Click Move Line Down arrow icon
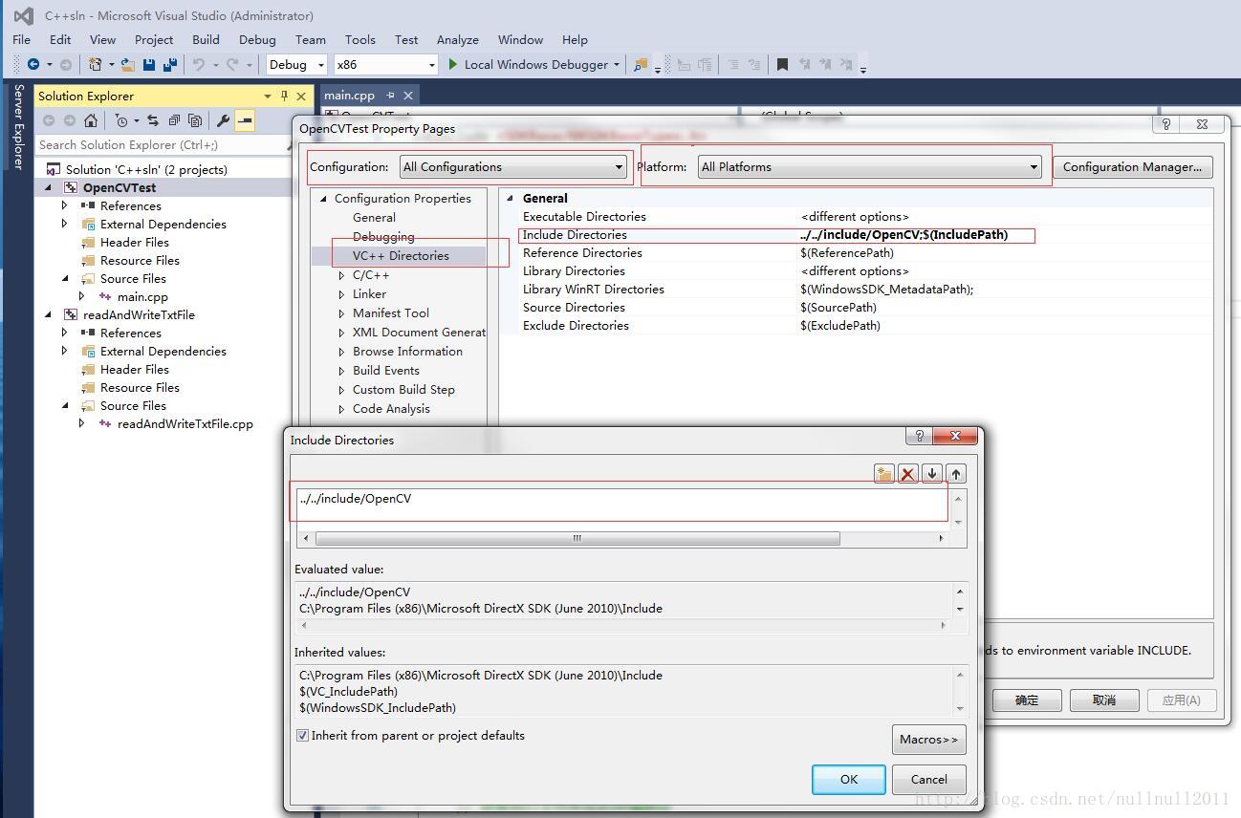 (x=931, y=473)
